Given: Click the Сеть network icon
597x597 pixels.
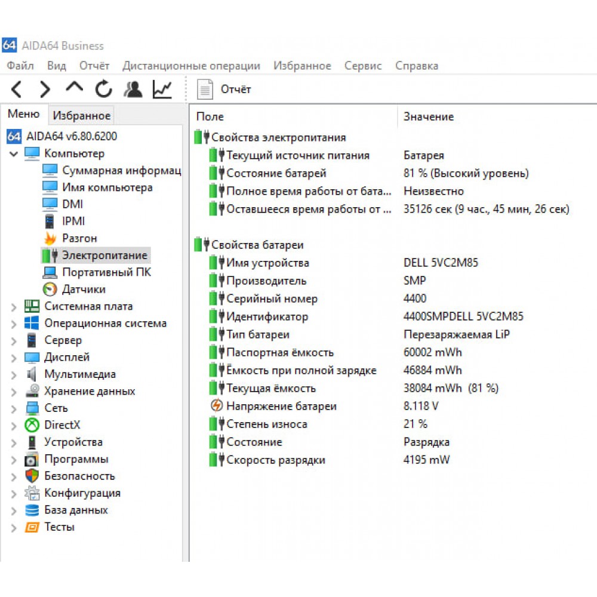Looking at the screenshot, I should (32, 408).
